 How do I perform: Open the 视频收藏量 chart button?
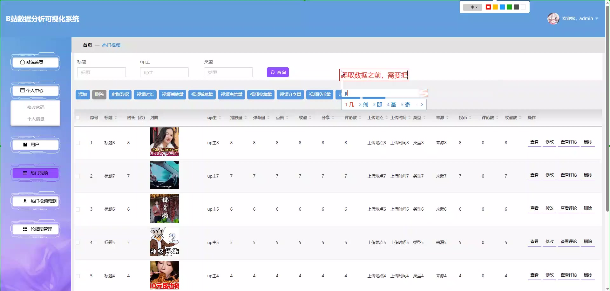[261, 94]
